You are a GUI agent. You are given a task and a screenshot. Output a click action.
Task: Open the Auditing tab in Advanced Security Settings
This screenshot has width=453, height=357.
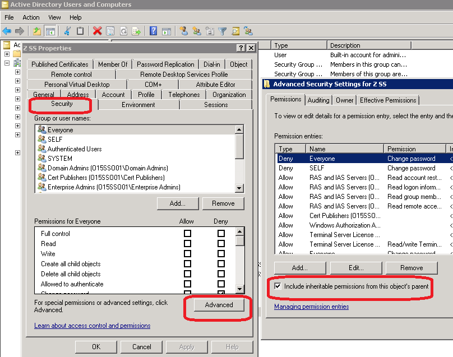point(318,100)
